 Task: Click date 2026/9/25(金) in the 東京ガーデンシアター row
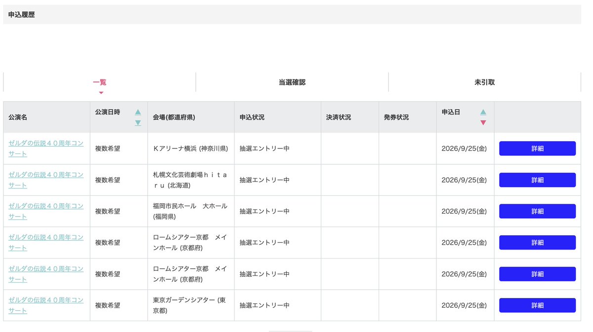click(464, 305)
